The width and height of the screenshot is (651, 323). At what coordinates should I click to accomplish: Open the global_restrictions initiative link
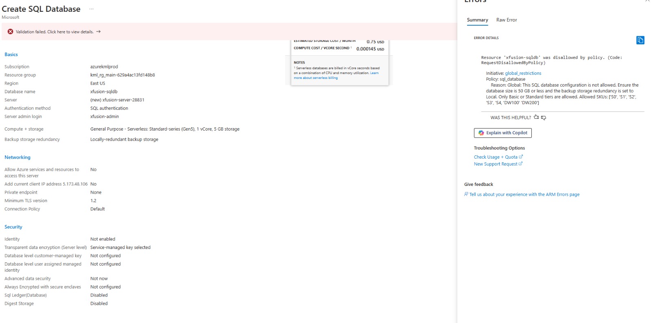click(x=523, y=73)
